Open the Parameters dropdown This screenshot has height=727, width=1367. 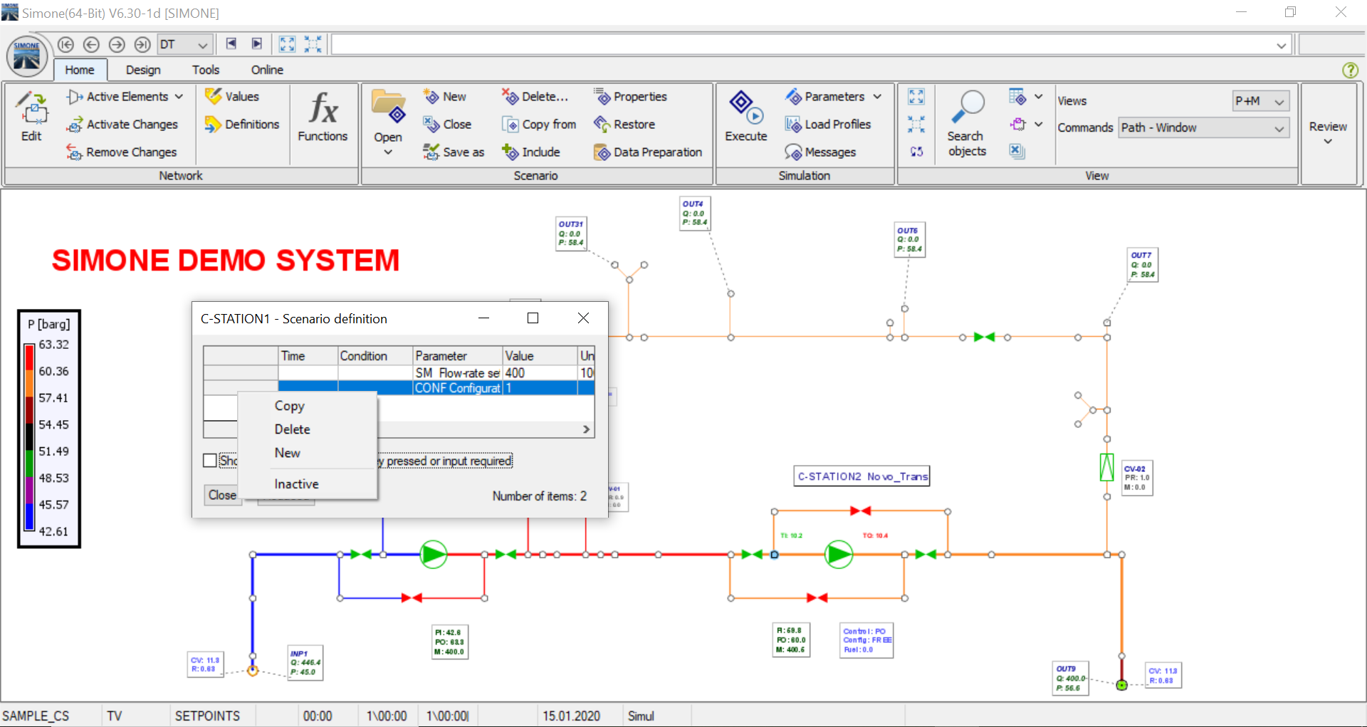pos(833,97)
